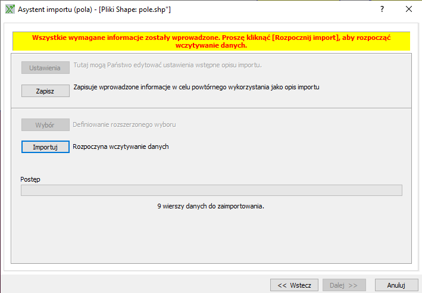Go back with the << Wstecz button

coord(294,285)
